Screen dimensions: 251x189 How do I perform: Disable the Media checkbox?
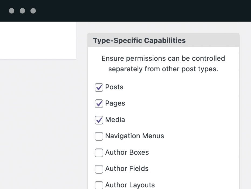(x=99, y=120)
